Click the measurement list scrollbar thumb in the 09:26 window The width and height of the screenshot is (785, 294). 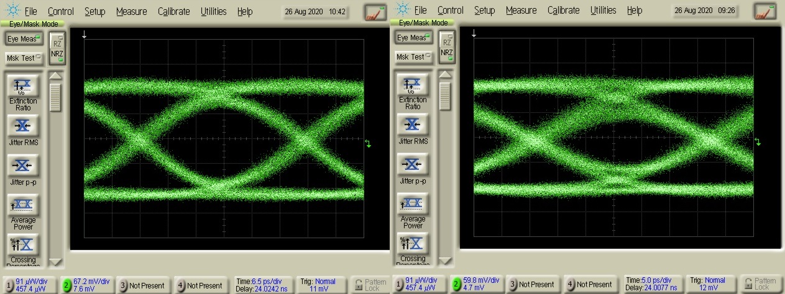click(x=445, y=96)
